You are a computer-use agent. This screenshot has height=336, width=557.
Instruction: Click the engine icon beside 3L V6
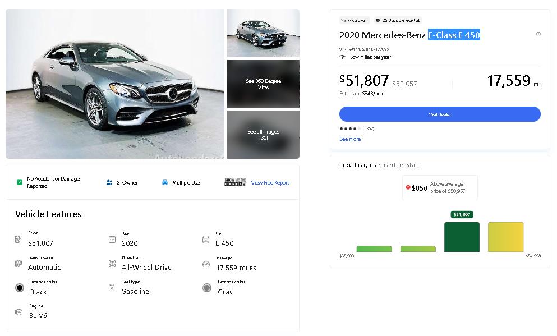(19, 312)
